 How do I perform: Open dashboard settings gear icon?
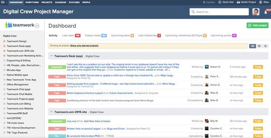point(265,46)
